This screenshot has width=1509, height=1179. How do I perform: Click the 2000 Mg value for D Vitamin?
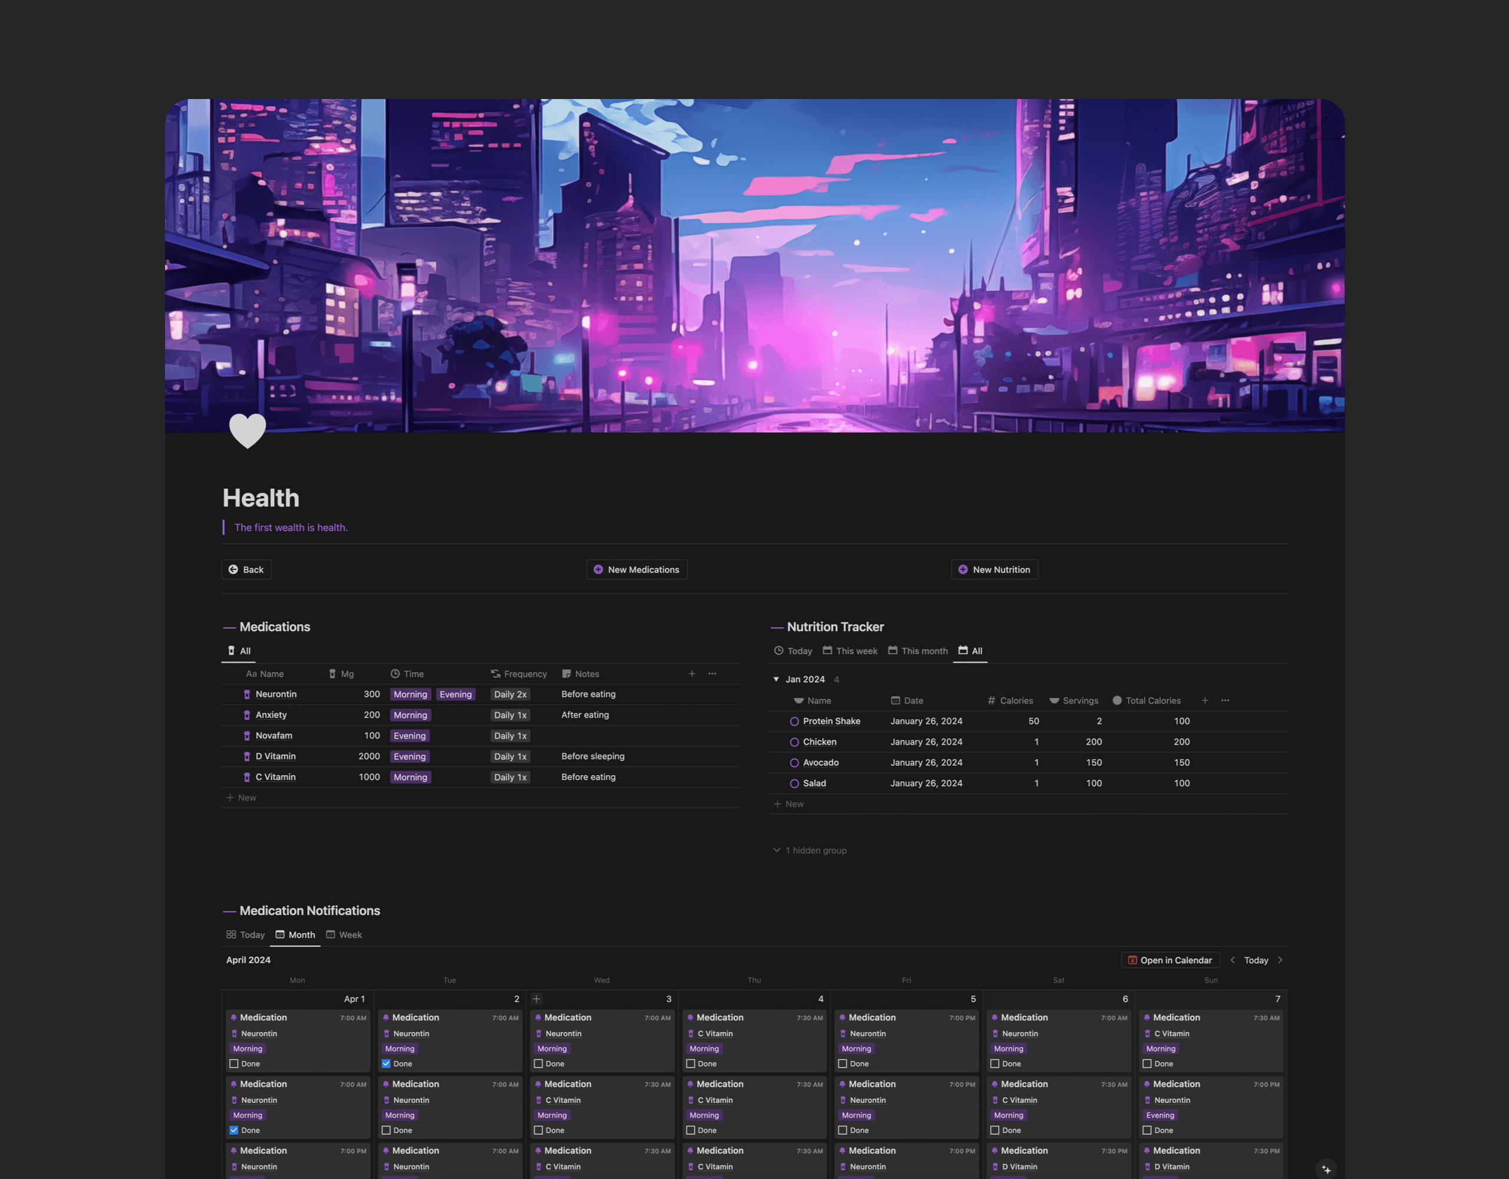(x=369, y=757)
